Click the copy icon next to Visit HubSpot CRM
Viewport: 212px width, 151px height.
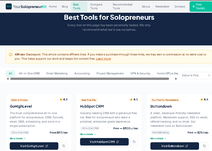(134, 142)
